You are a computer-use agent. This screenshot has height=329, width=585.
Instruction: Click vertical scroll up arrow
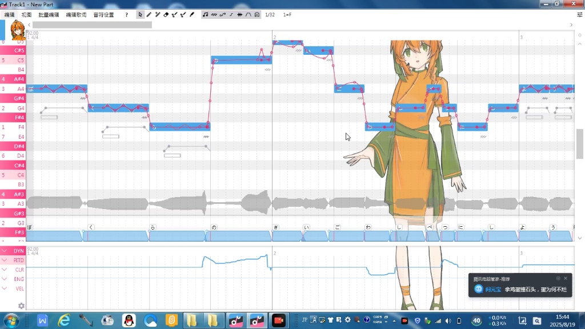(580, 44)
